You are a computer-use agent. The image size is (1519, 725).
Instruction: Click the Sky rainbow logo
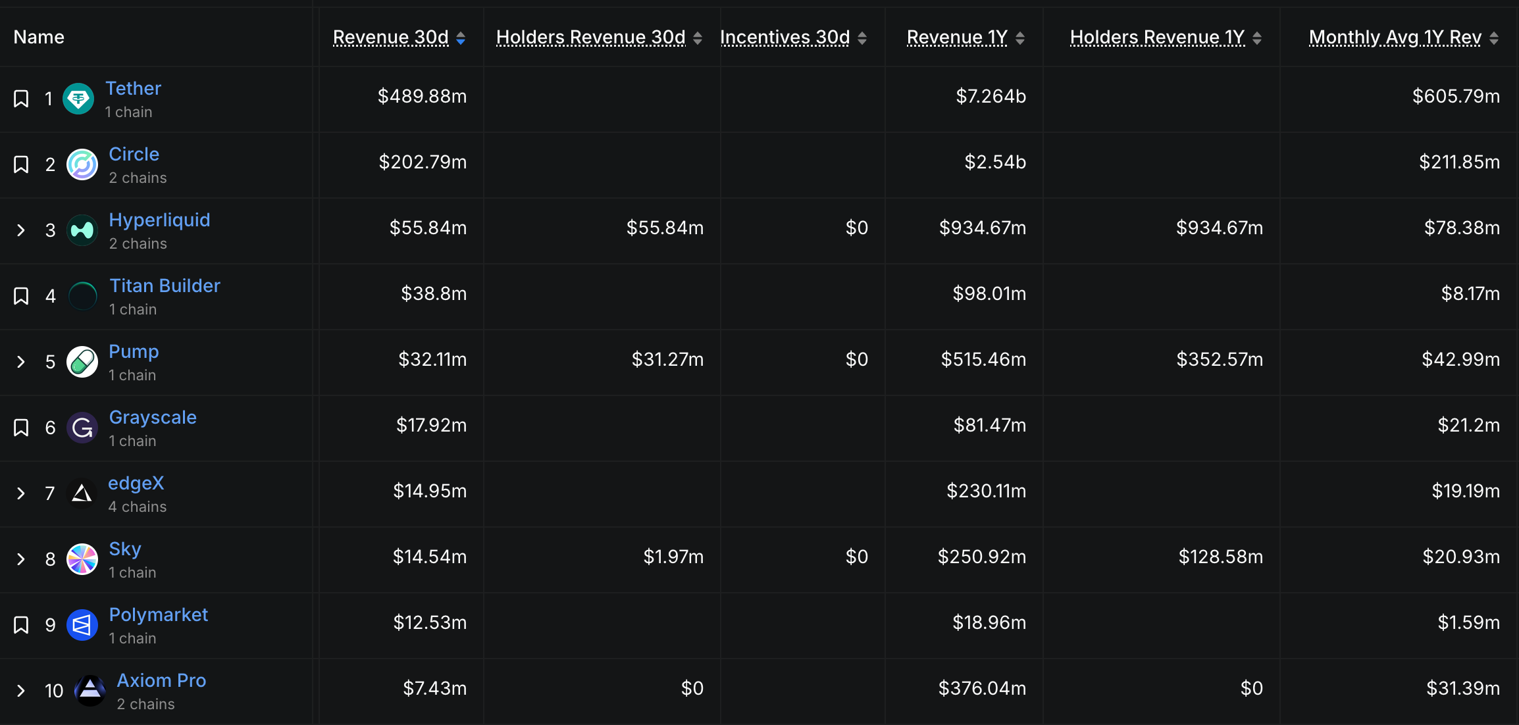[x=82, y=559]
